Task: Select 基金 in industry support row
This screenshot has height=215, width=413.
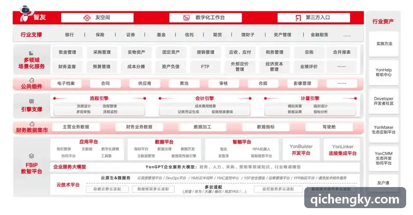Action: point(161,34)
